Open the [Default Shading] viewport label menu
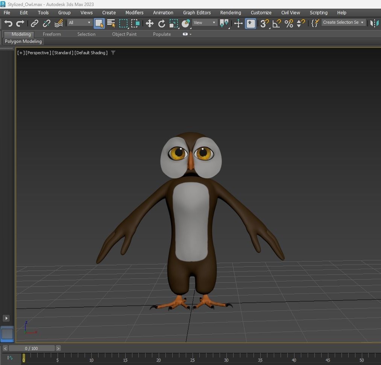381x365 pixels. [x=91, y=53]
